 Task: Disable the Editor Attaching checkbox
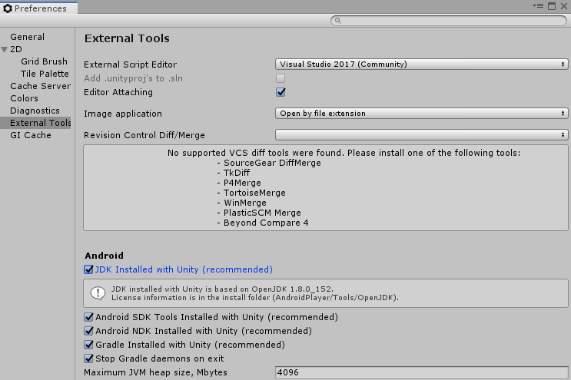tap(281, 92)
